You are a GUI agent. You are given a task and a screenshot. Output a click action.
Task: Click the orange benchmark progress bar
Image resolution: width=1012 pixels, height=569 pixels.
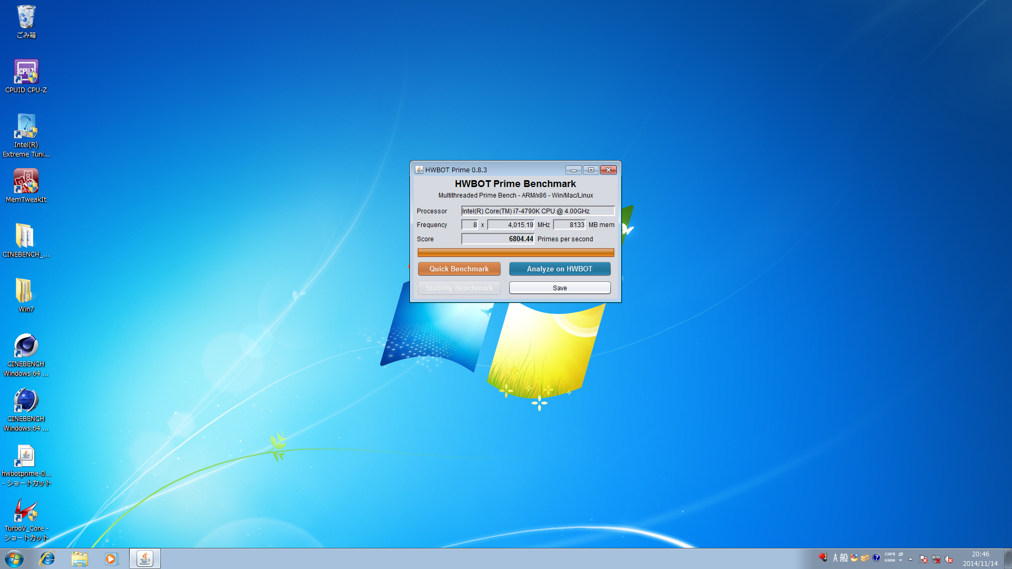tap(515, 253)
